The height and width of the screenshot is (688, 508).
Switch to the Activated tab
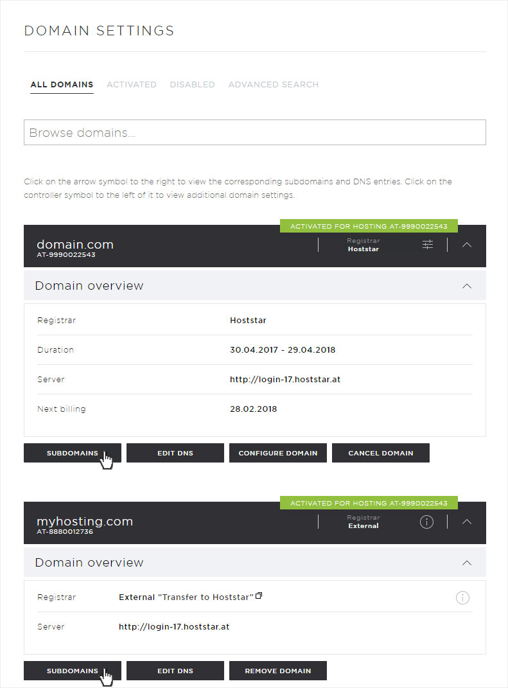point(132,84)
